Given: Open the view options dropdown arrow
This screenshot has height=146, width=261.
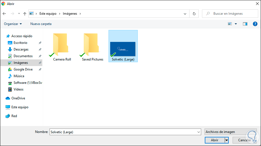Looking at the screenshot, I should (236, 24).
